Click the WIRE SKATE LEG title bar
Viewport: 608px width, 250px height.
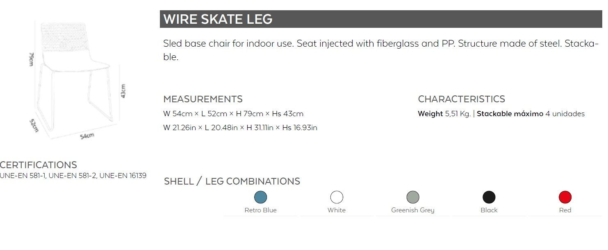coord(381,19)
